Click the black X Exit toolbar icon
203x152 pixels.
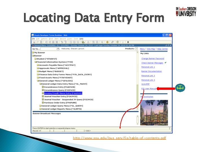click(x=128, y=42)
